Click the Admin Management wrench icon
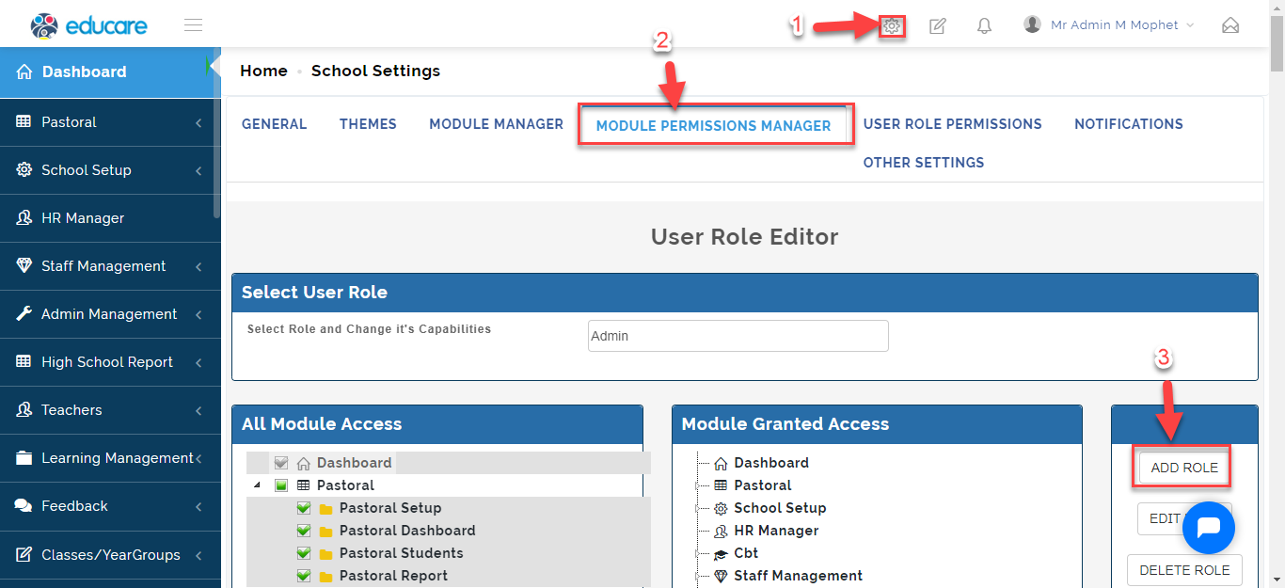1285x588 pixels. [24, 314]
